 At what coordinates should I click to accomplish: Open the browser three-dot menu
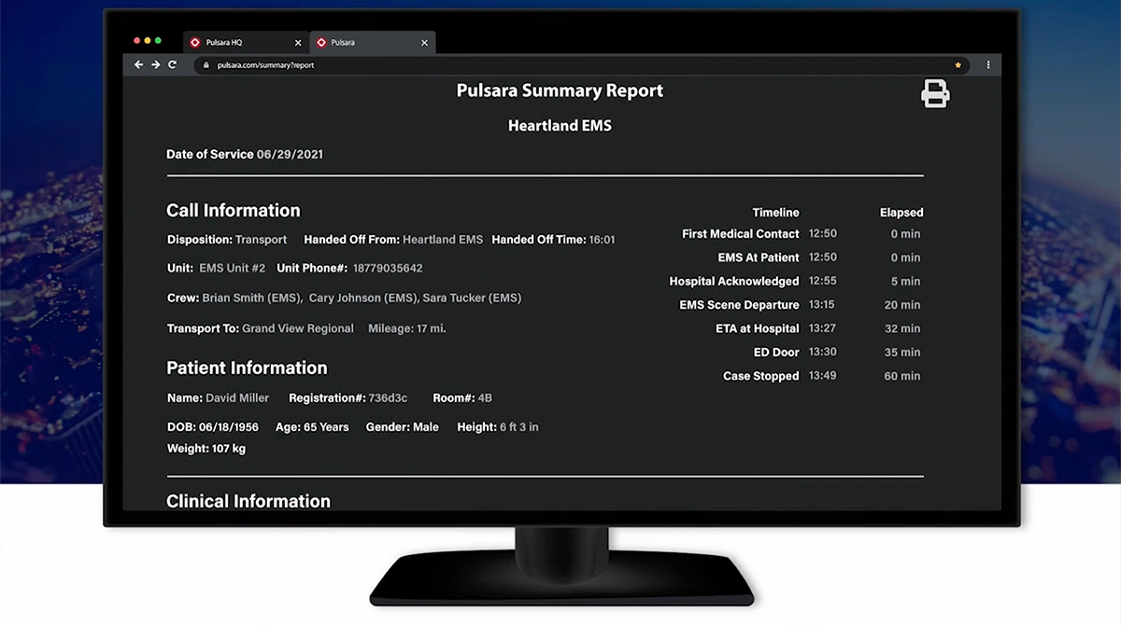click(x=988, y=65)
